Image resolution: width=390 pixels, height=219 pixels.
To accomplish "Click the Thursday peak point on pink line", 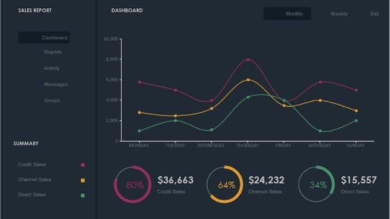I will tap(248, 59).
